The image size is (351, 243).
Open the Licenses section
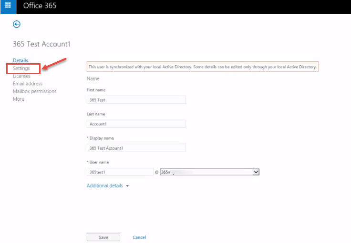pyautogui.click(x=22, y=76)
